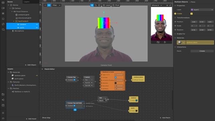Click the Position X value field
Image resolution: width=215 pixels, height=121 pixels.
(194, 22)
